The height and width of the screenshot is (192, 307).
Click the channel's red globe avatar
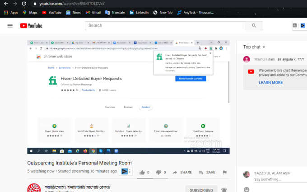point(34,188)
